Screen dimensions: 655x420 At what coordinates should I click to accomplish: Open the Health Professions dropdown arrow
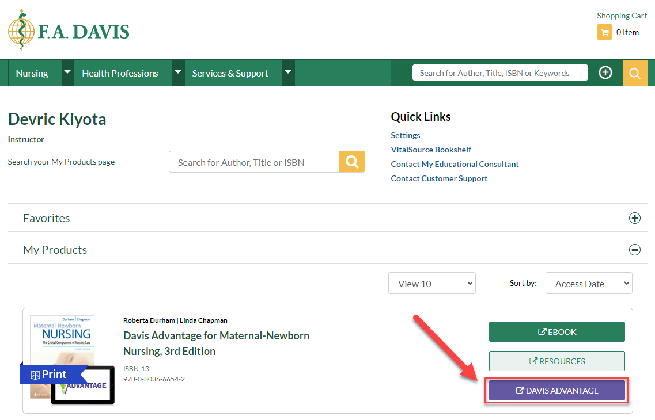pyautogui.click(x=178, y=72)
